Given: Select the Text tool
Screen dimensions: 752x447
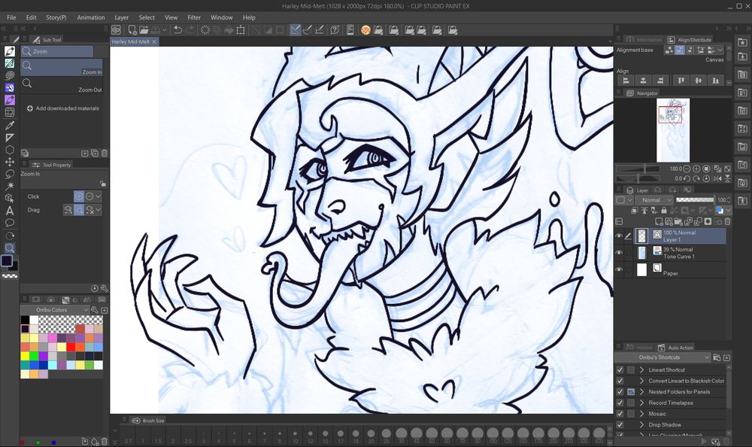Looking at the screenshot, I should click(x=10, y=211).
